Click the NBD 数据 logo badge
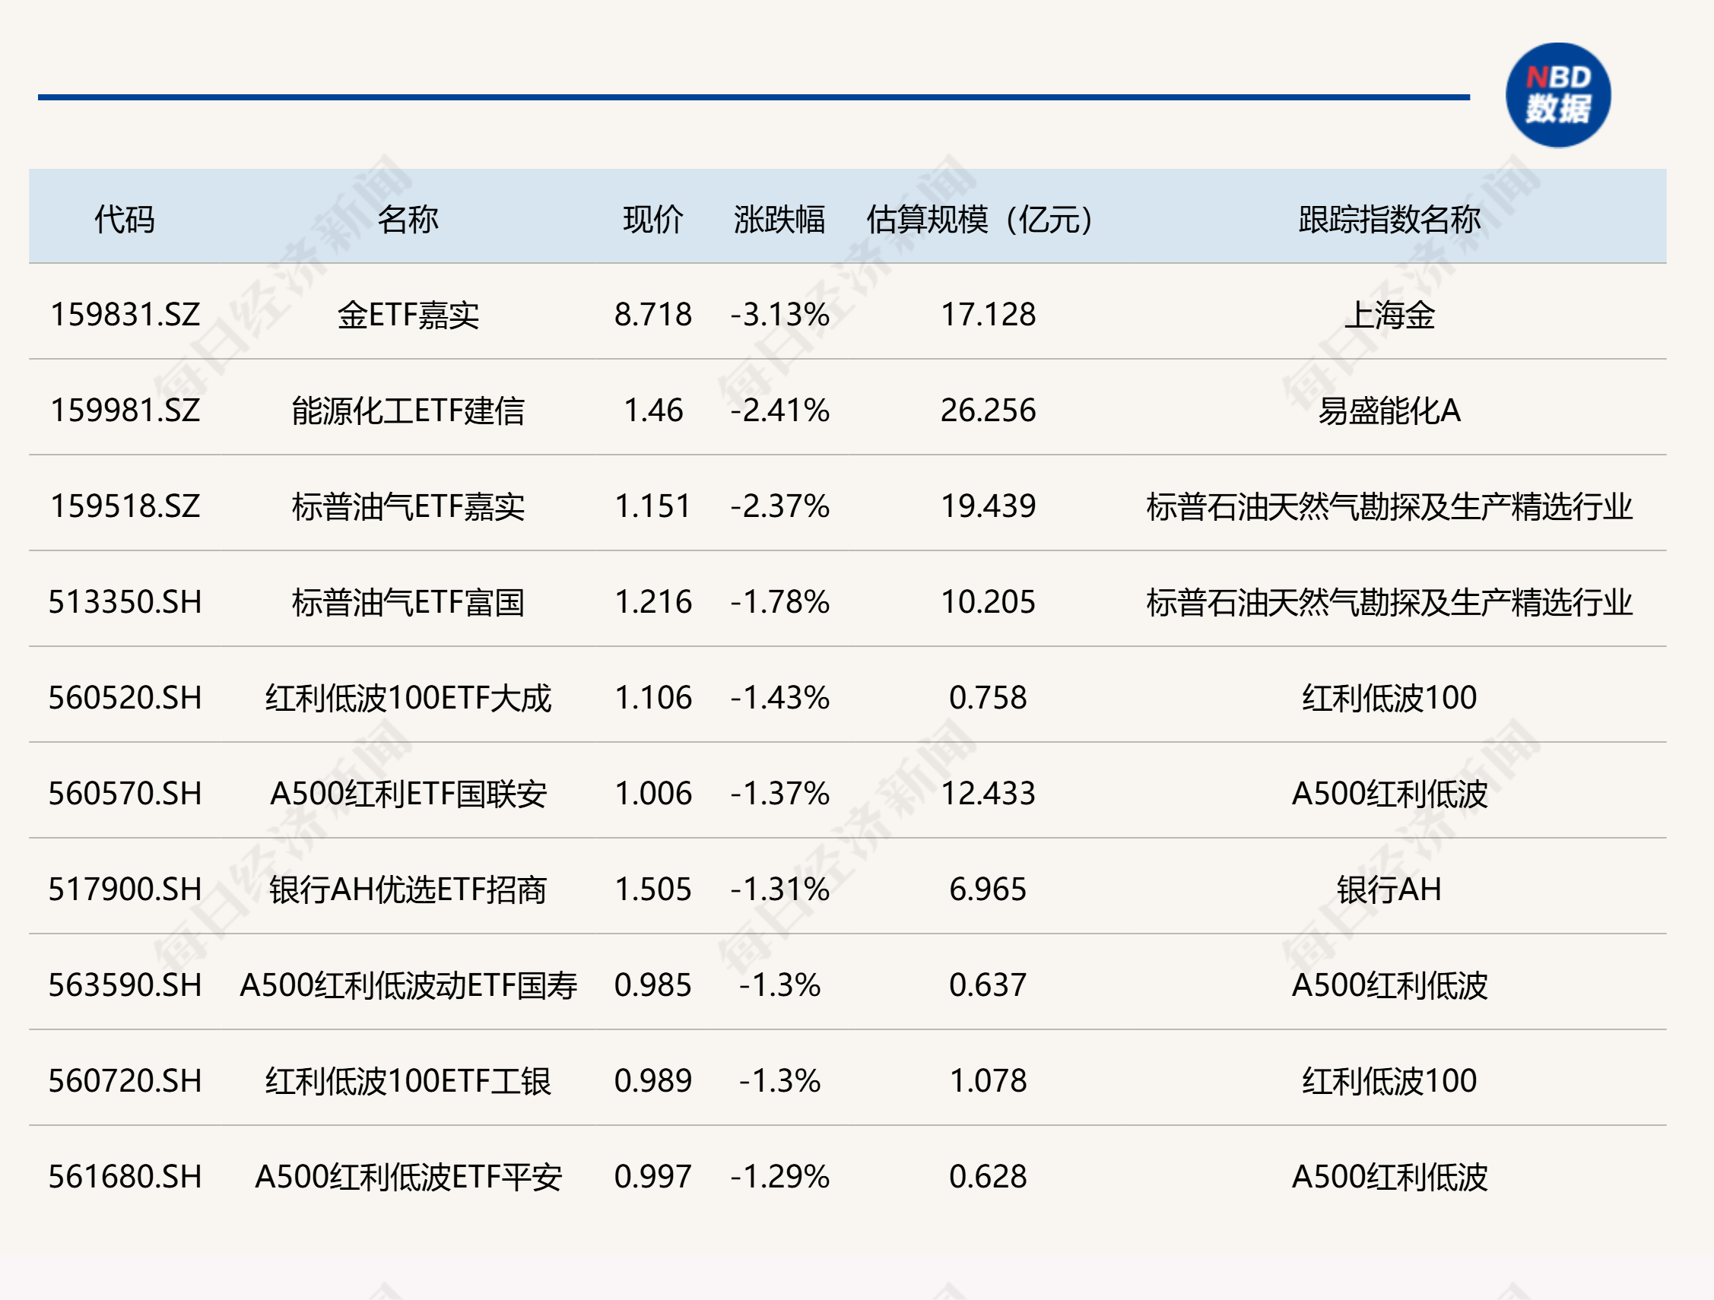The height and width of the screenshot is (1300, 1714). click(1557, 95)
